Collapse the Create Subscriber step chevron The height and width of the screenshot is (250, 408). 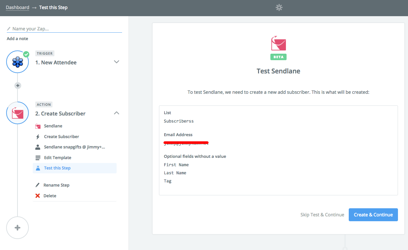[117, 113]
